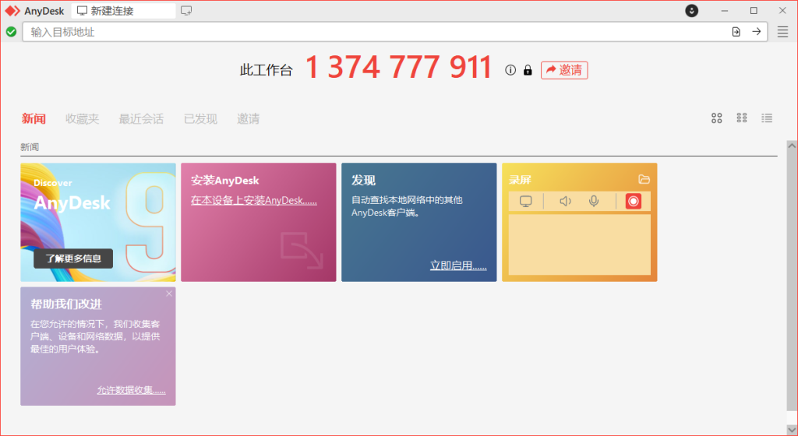The image size is (798, 436).
Task: Click the 安装AnyDesk card title
Action: coord(225,181)
